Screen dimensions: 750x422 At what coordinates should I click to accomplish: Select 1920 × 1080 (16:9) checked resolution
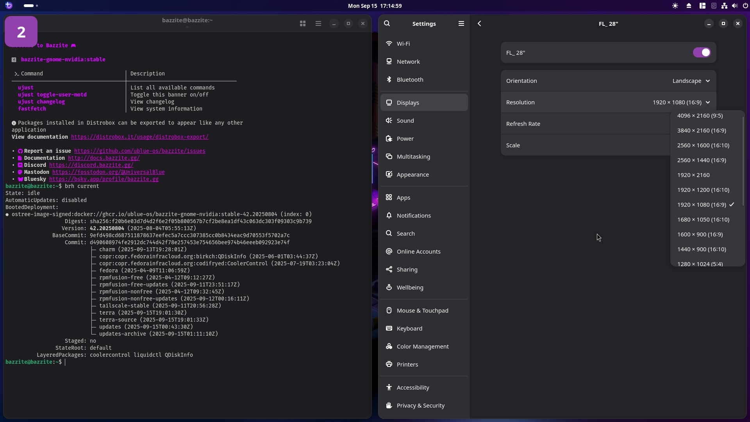point(702,205)
